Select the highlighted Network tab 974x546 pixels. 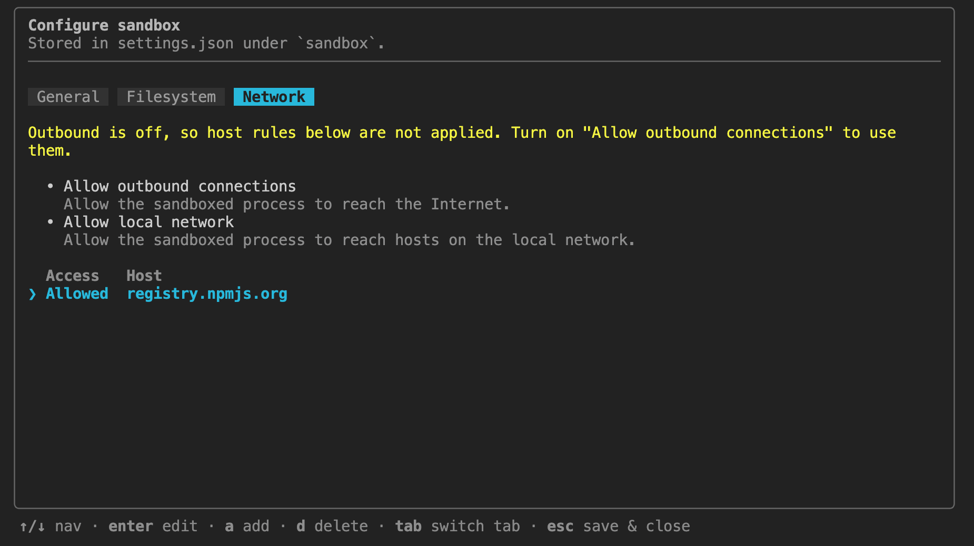pyautogui.click(x=274, y=97)
